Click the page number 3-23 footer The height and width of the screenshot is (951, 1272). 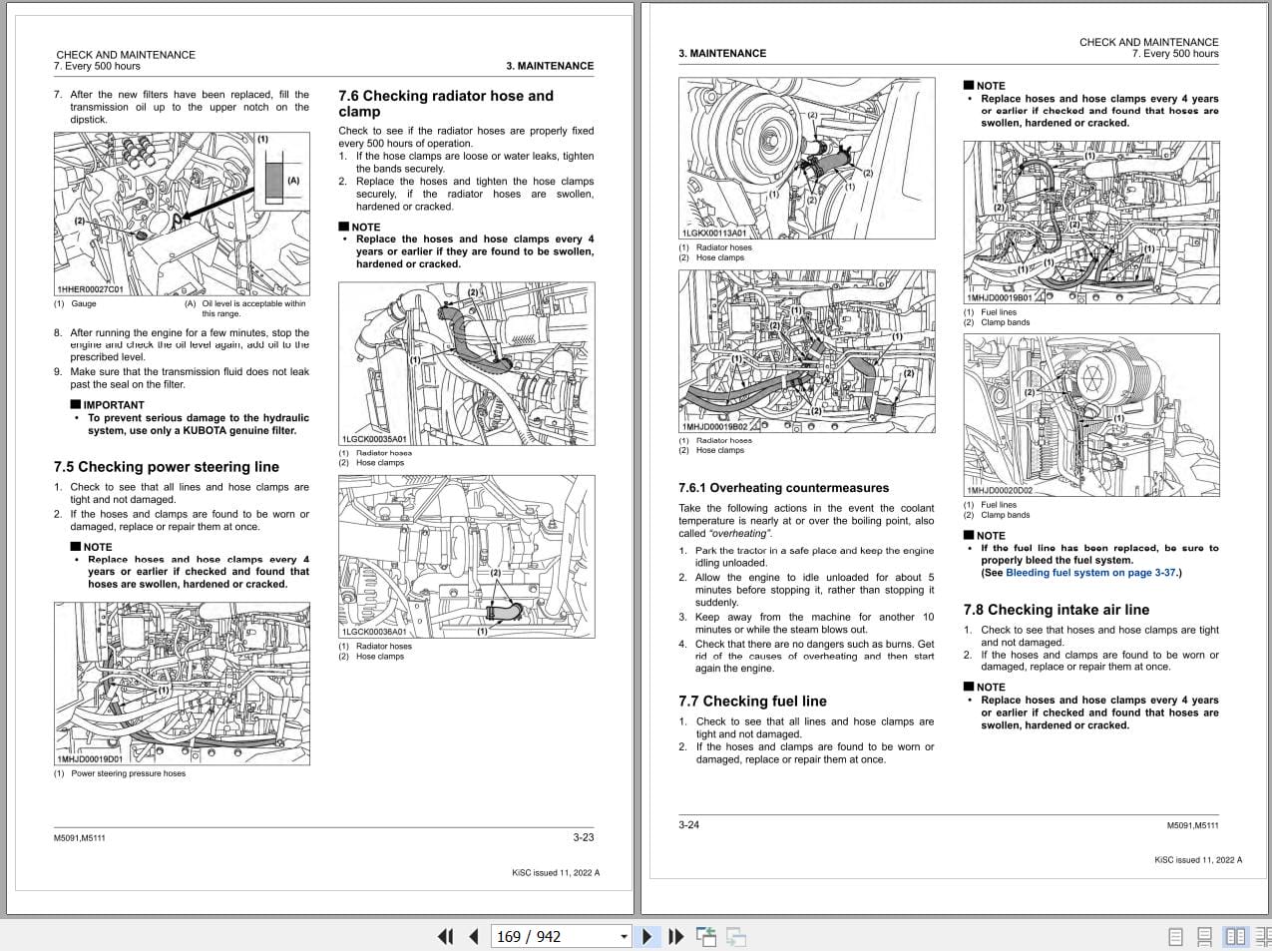[x=583, y=837]
